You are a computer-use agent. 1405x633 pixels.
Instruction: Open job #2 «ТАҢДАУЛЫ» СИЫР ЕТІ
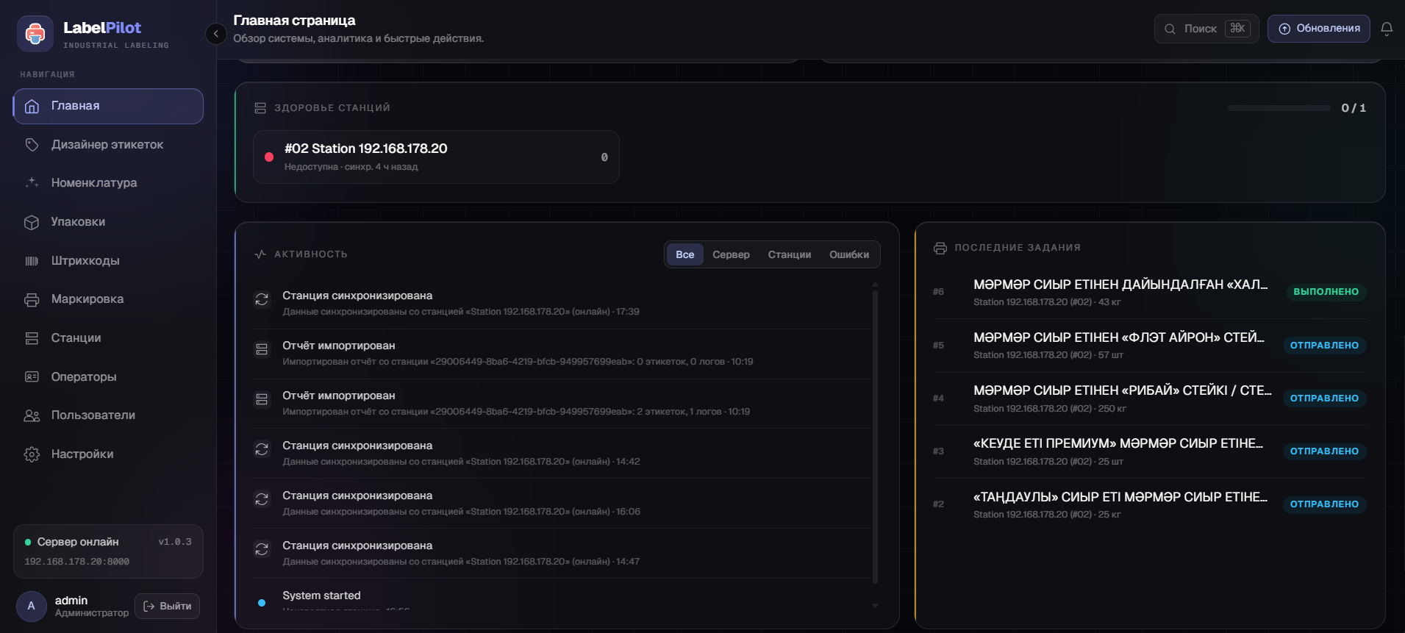(x=1150, y=504)
